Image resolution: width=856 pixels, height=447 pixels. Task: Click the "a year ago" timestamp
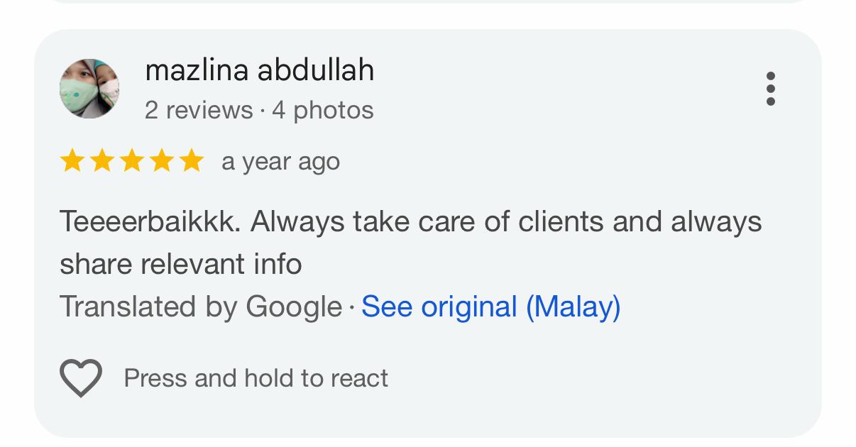pos(280,162)
